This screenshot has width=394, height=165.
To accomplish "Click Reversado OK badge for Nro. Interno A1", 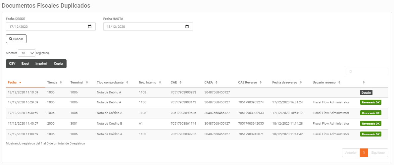I will [370, 124].
